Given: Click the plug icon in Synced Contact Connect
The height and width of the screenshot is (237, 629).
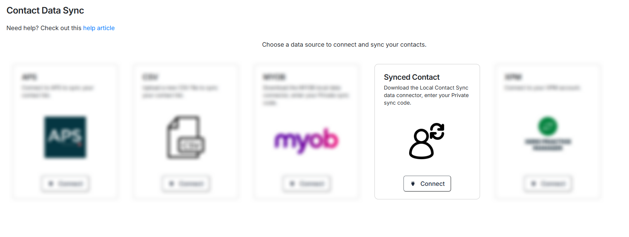Looking at the screenshot, I should 413,184.
